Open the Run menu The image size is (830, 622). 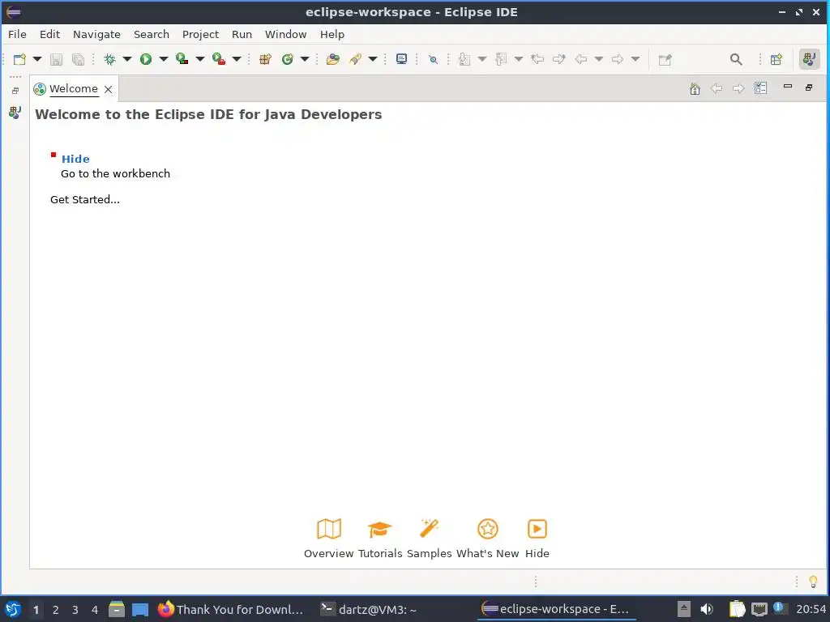pos(242,34)
